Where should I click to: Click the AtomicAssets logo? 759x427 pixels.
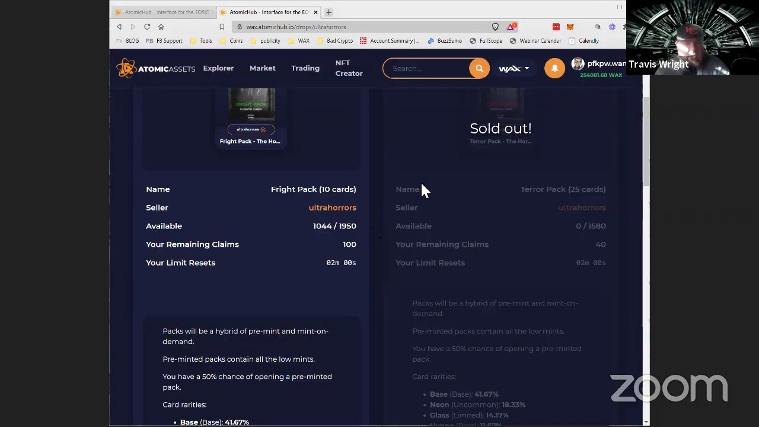coord(155,68)
